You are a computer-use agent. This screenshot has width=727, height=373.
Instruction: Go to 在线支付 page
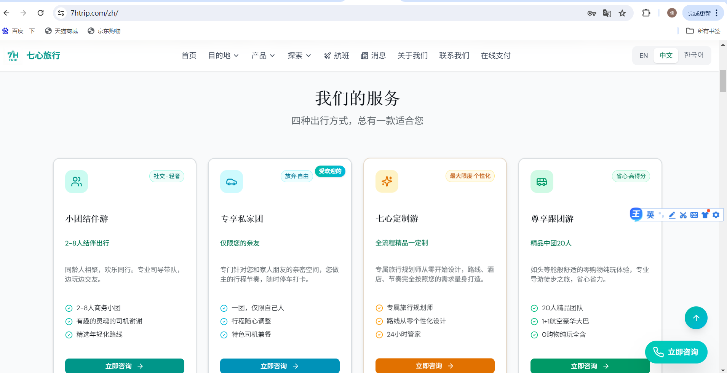point(495,56)
